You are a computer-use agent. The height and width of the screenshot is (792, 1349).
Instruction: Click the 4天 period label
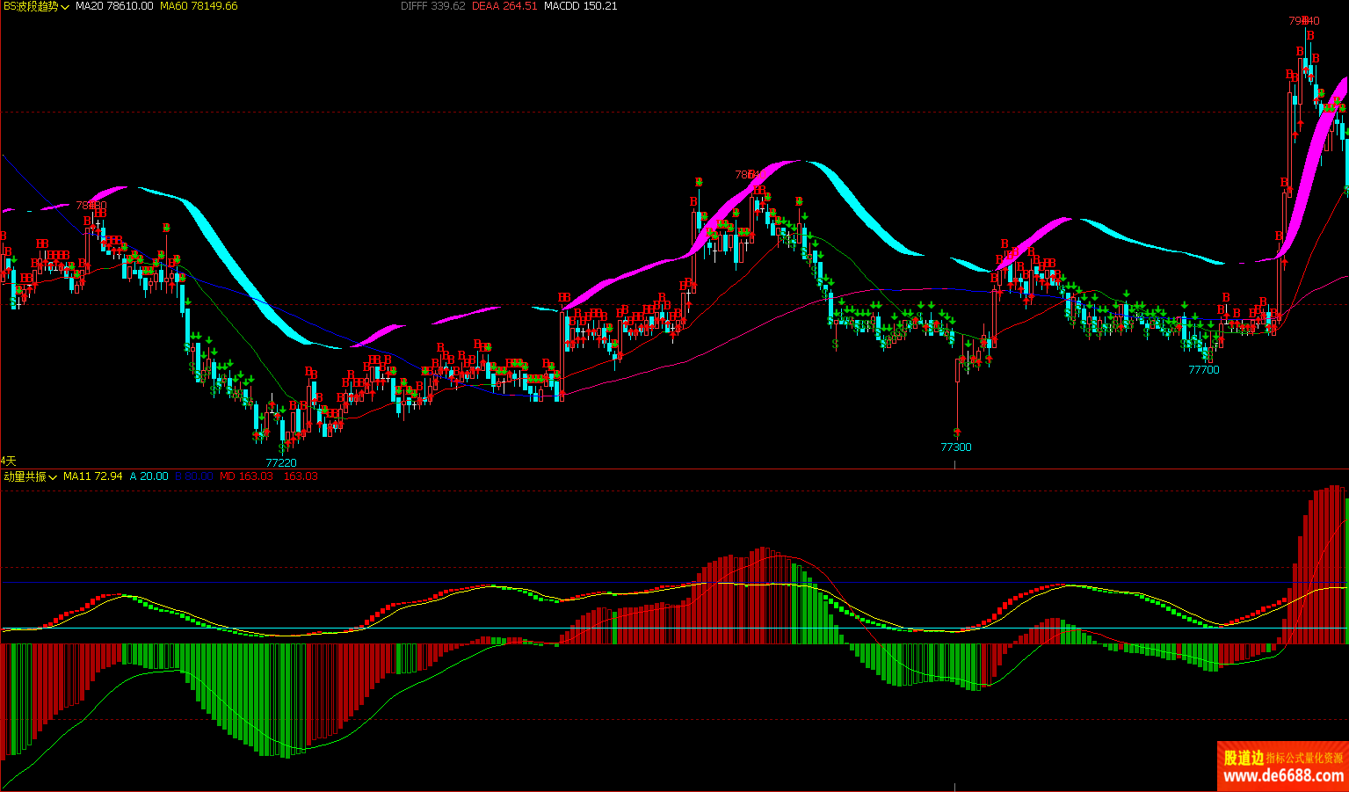pos(9,461)
